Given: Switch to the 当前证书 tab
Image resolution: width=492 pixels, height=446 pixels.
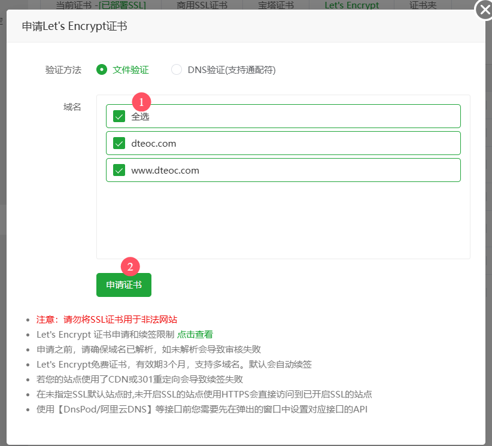Looking at the screenshot, I should pos(101,5).
